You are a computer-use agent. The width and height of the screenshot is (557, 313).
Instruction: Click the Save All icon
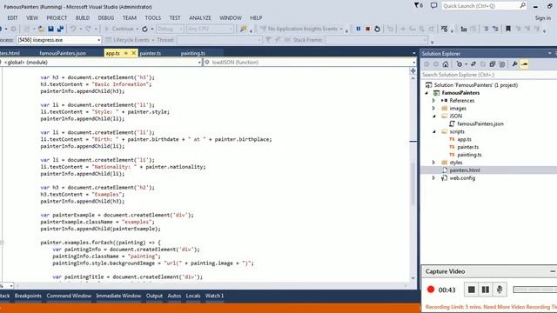[x=60, y=29]
